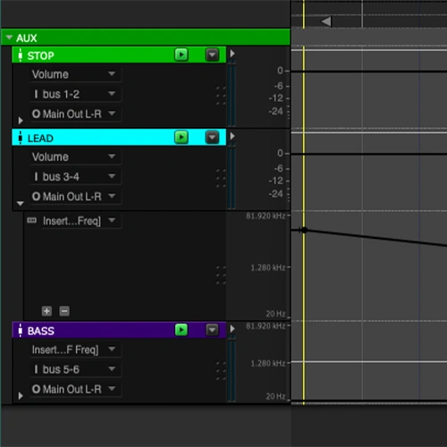Expand the STOP track automation lanes
Screen dimensions: 447x447
[21, 121]
